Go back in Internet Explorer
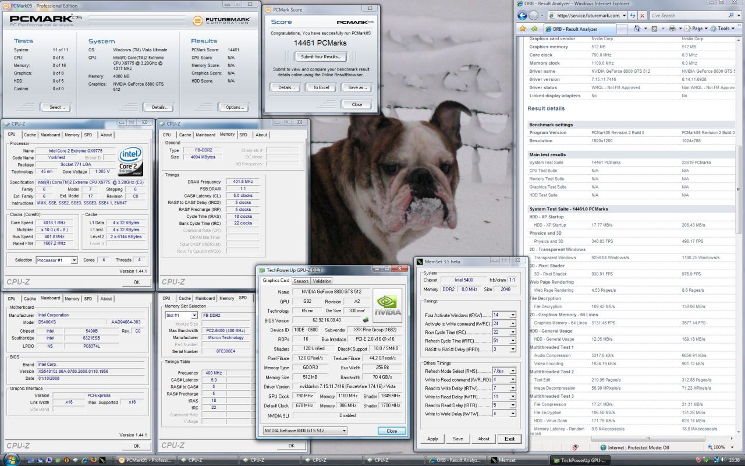745x466 pixels. (522, 16)
